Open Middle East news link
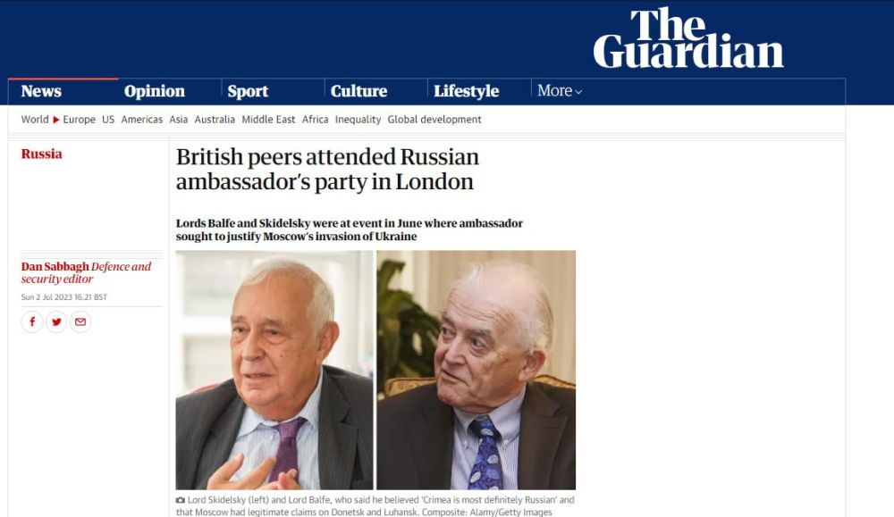894x517 pixels. [268, 120]
